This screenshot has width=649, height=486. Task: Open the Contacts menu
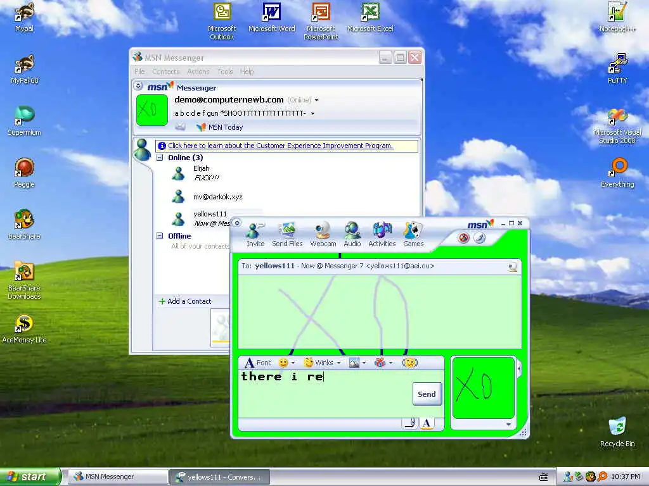point(165,72)
